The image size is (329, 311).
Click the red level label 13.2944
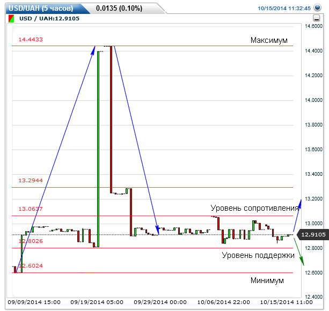(31, 181)
